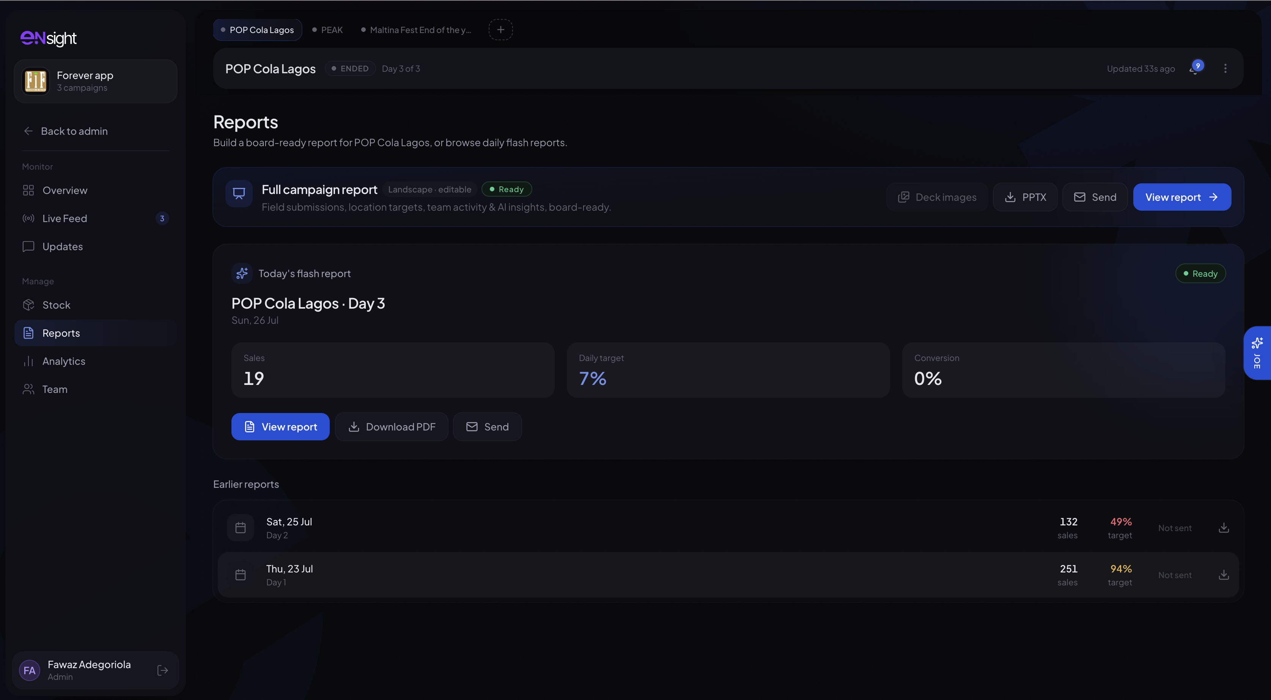Click the Daily target card showing 7%
The width and height of the screenshot is (1271, 700).
pyautogui.click(x=728, y=370)
